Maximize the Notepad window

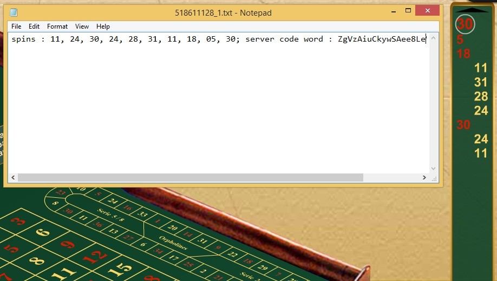pos(409,11)
